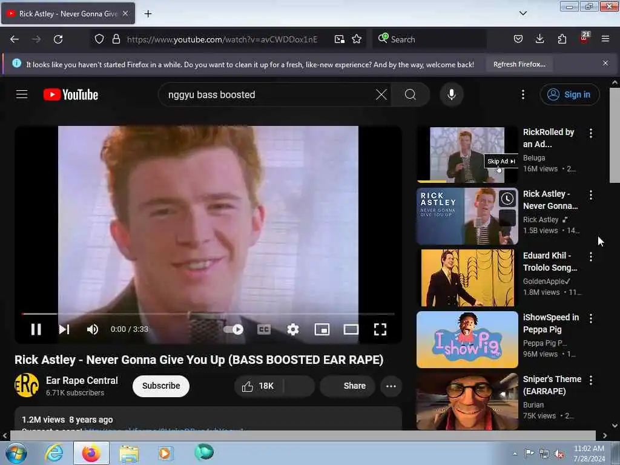The image size is (620, 465).
Task: Open Windows Start menu orb
Action: 16,453
